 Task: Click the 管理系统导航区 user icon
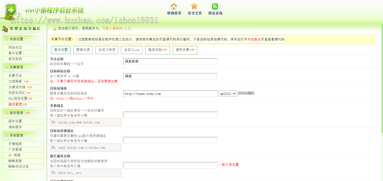coord(5,29)
